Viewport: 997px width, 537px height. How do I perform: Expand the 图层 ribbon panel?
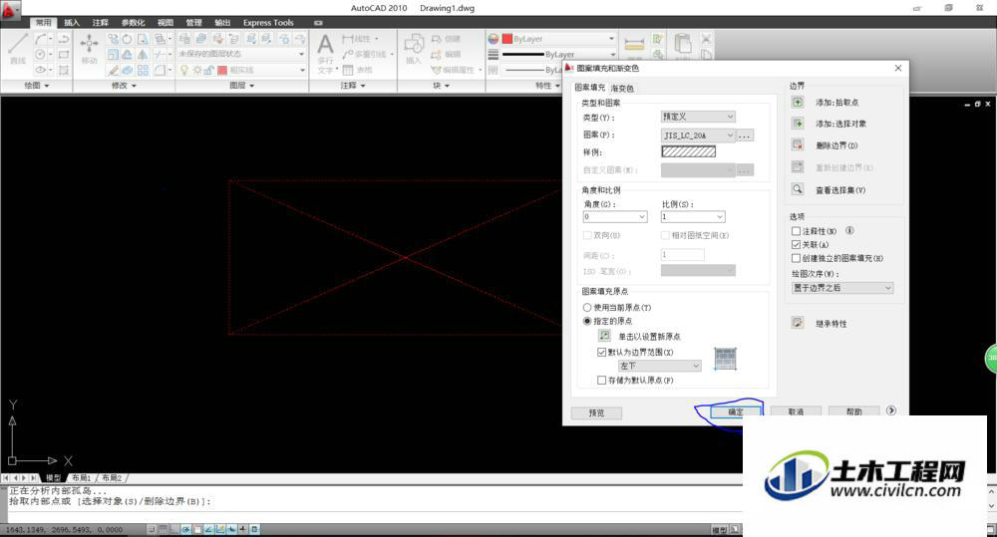coord(241,85)
